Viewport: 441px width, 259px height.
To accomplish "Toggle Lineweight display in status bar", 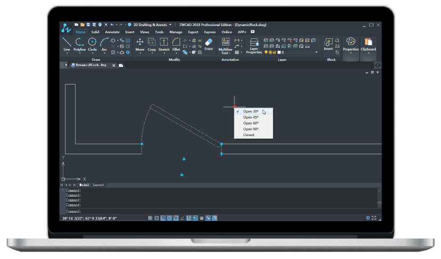I will pos(202,218).
